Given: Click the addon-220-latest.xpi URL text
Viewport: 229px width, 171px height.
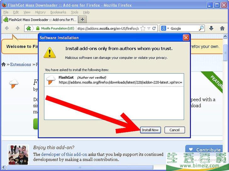Looking at the screenshot, I should coord(120,82).
